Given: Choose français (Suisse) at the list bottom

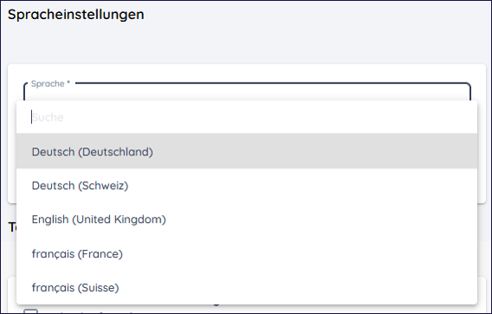Looking at the screenshot, I should click(x=75, y=287).
